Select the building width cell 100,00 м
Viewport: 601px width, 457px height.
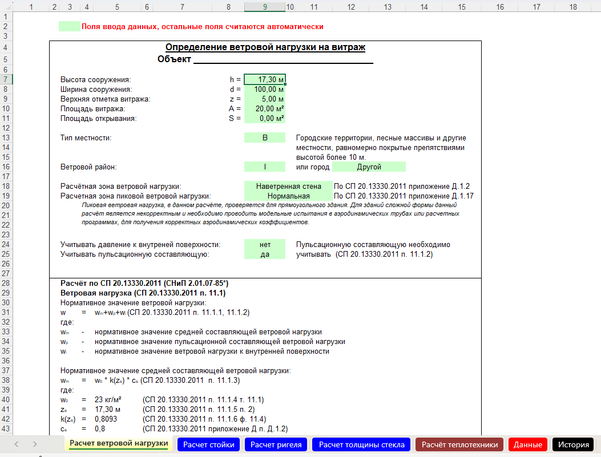(265, 89)
